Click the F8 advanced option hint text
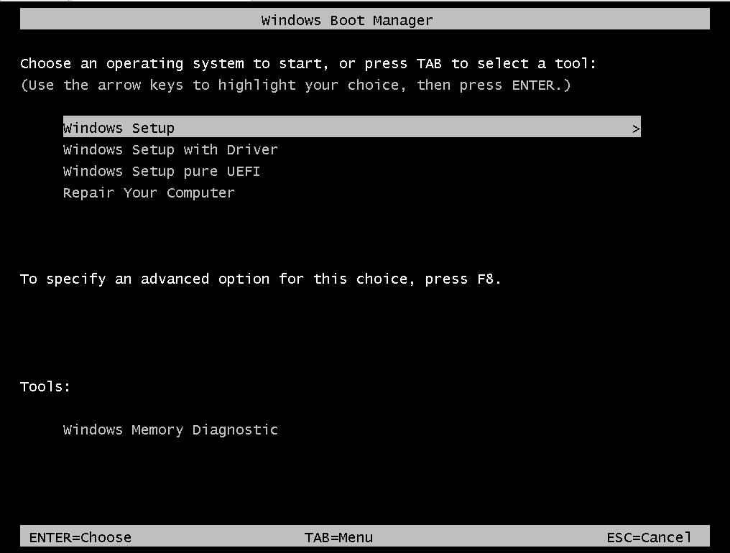The height and width of the screenshot is (553, 730). click(261, 279)
